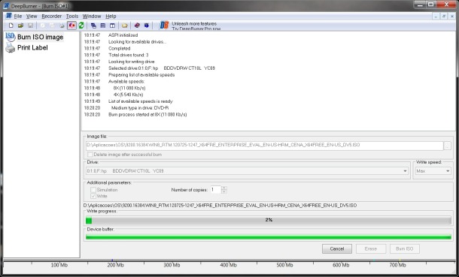Toggle the Delete image after successful burn checkbox
Viewport: 459px width, 277px height.
pos(90,155)
